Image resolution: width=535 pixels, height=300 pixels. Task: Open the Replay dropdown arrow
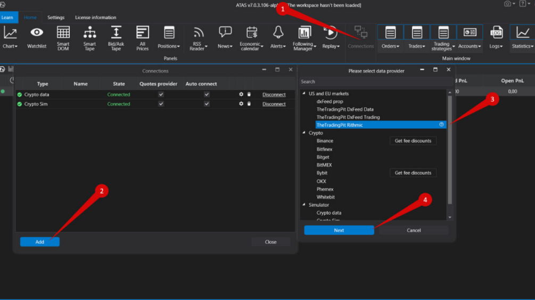click(x=338, y=46)
